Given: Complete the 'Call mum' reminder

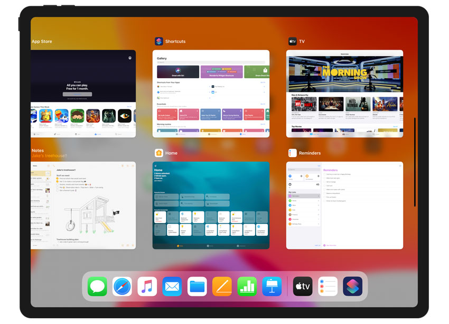Looking at the screenshot, I should pyautogui.click(x=325, y=186).
